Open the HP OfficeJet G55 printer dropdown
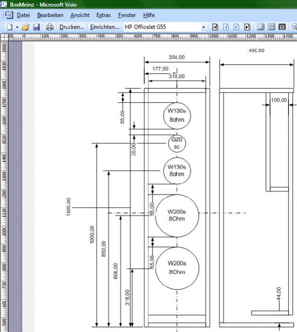297x332 pixels. (204, 27)
